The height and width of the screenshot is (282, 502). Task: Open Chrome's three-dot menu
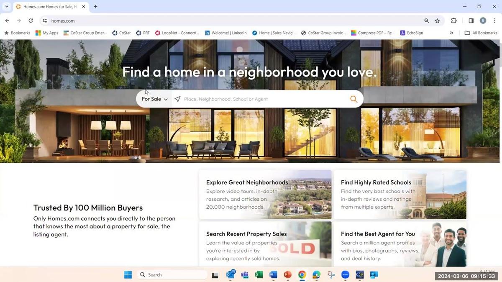(x=494, y=21)
